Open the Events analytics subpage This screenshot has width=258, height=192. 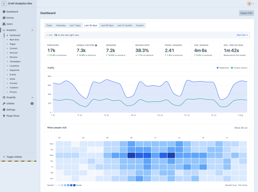(x=13, y=75)
